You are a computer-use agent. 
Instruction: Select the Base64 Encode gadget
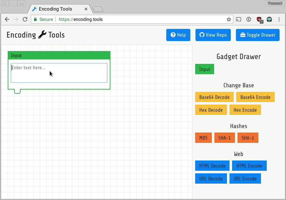(x=256, y=97)
